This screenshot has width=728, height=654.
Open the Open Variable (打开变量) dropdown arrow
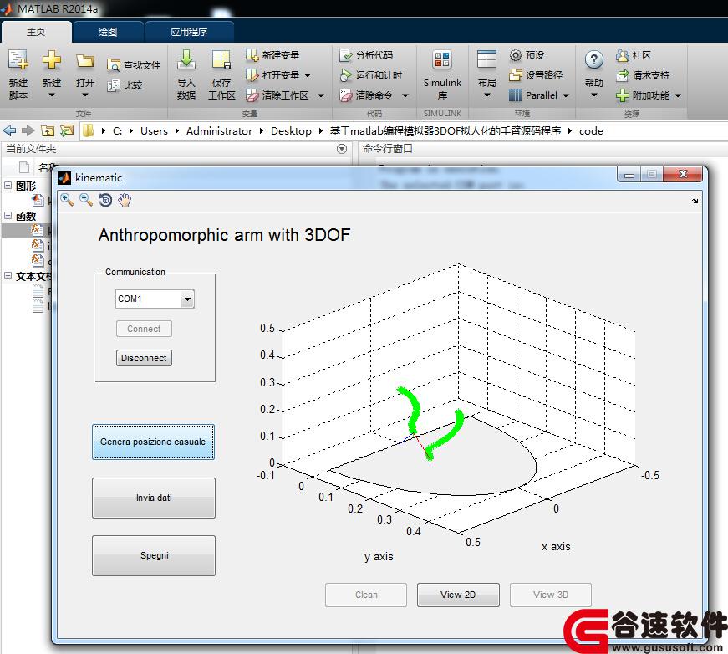(308, 75)
